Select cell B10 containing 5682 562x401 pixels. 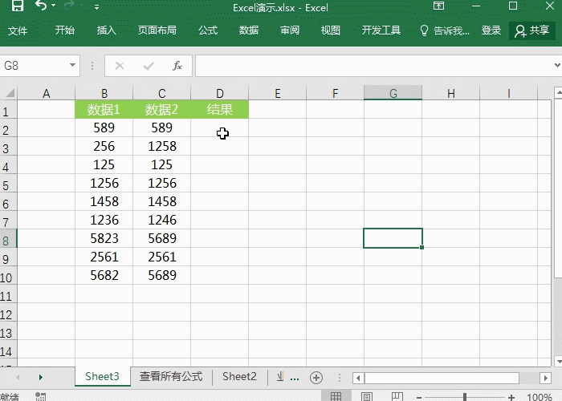pyautogui.click(x=104, y=275)
